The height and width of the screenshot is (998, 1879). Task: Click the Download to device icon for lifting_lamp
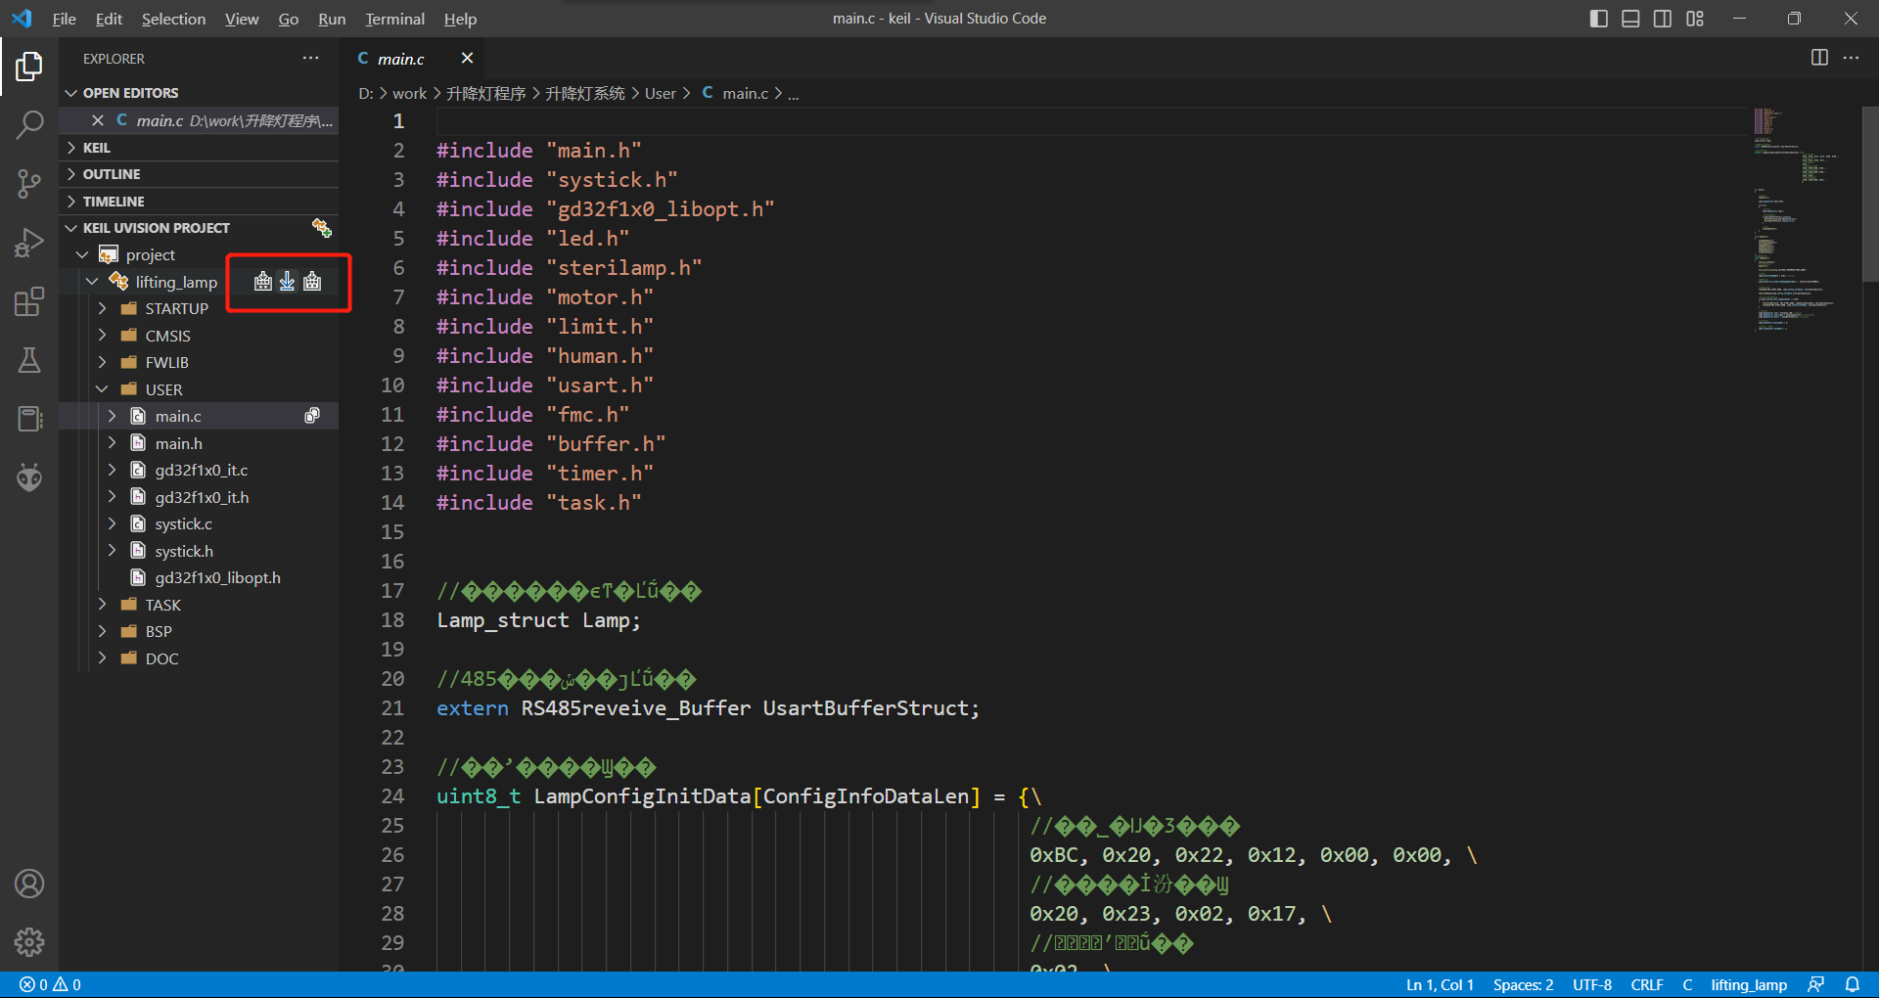[287, 282]
